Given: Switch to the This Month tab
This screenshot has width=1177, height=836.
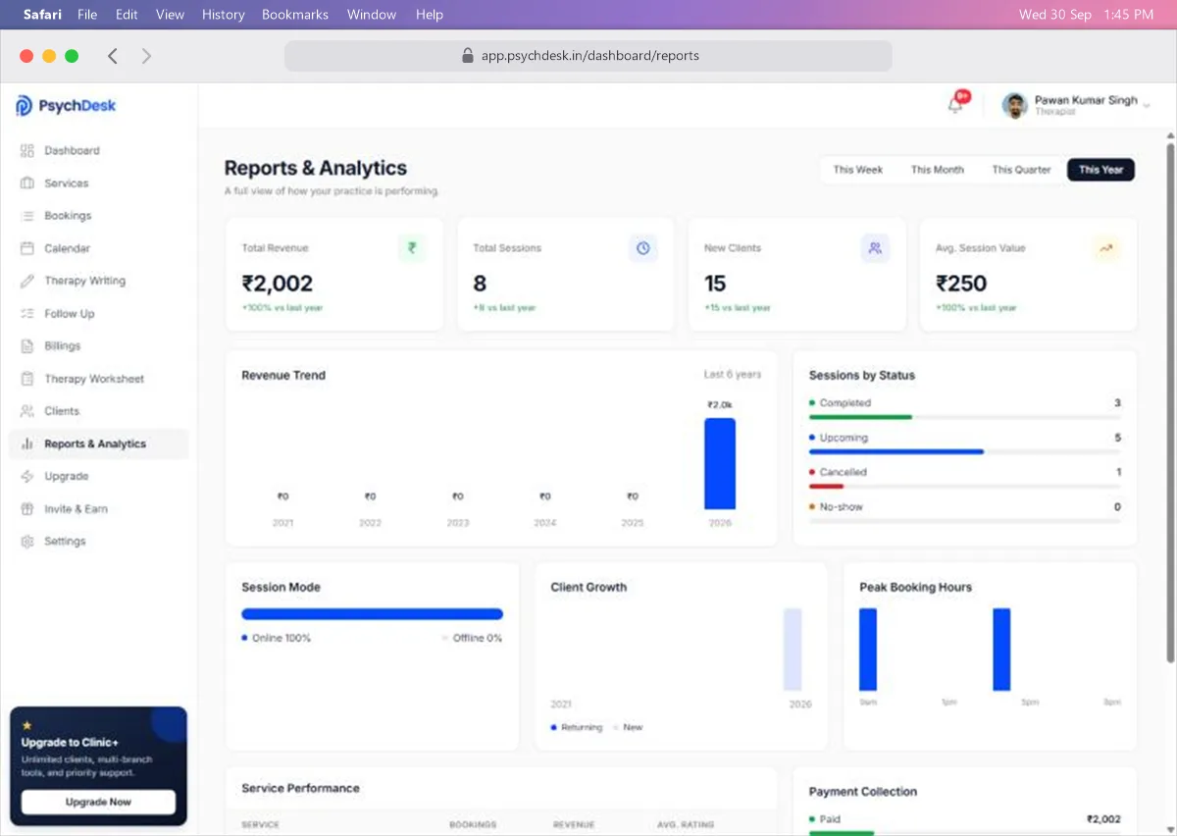Looking at the screenshot, I should point(938,170).
